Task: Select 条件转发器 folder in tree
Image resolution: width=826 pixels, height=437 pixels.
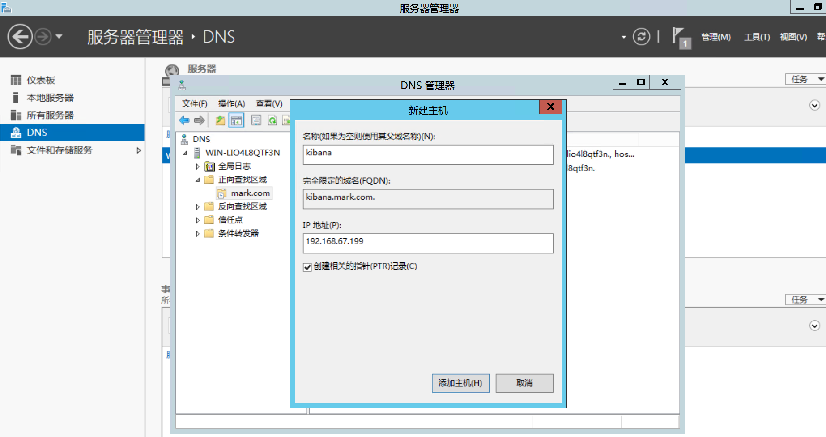Action: click(x=238, y=233)
